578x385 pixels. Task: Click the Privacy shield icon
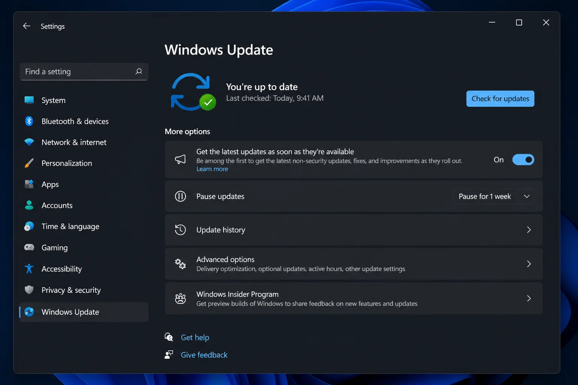click(29, 290)
